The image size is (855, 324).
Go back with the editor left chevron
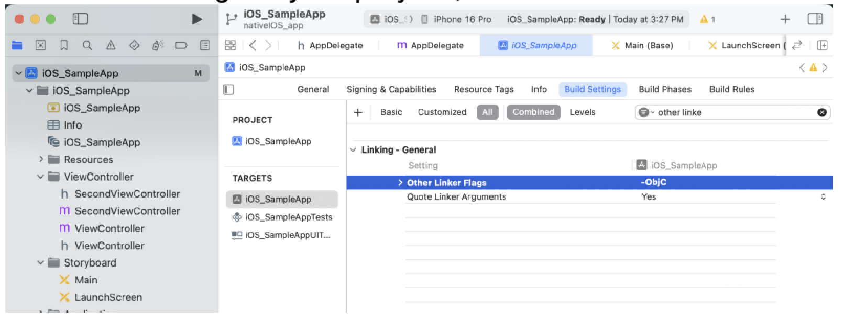click(253, 45)
